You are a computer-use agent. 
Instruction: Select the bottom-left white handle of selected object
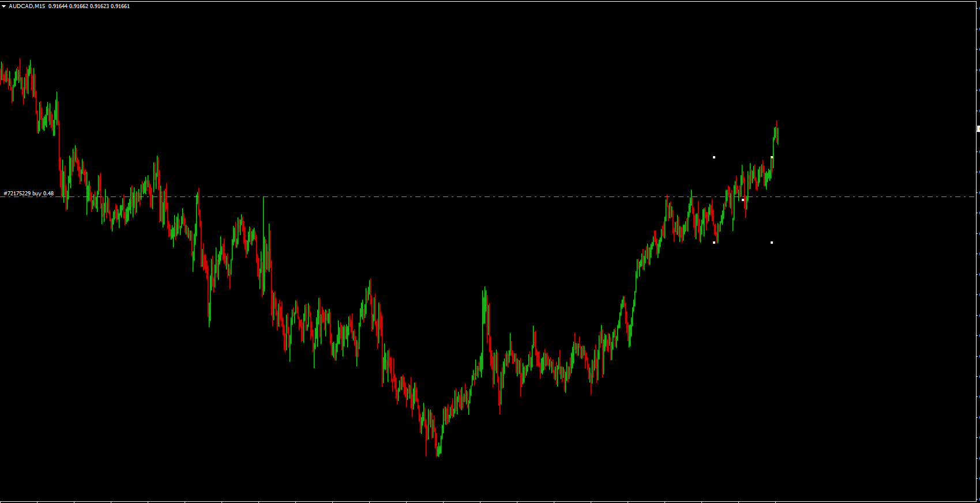tap(714, 243)
